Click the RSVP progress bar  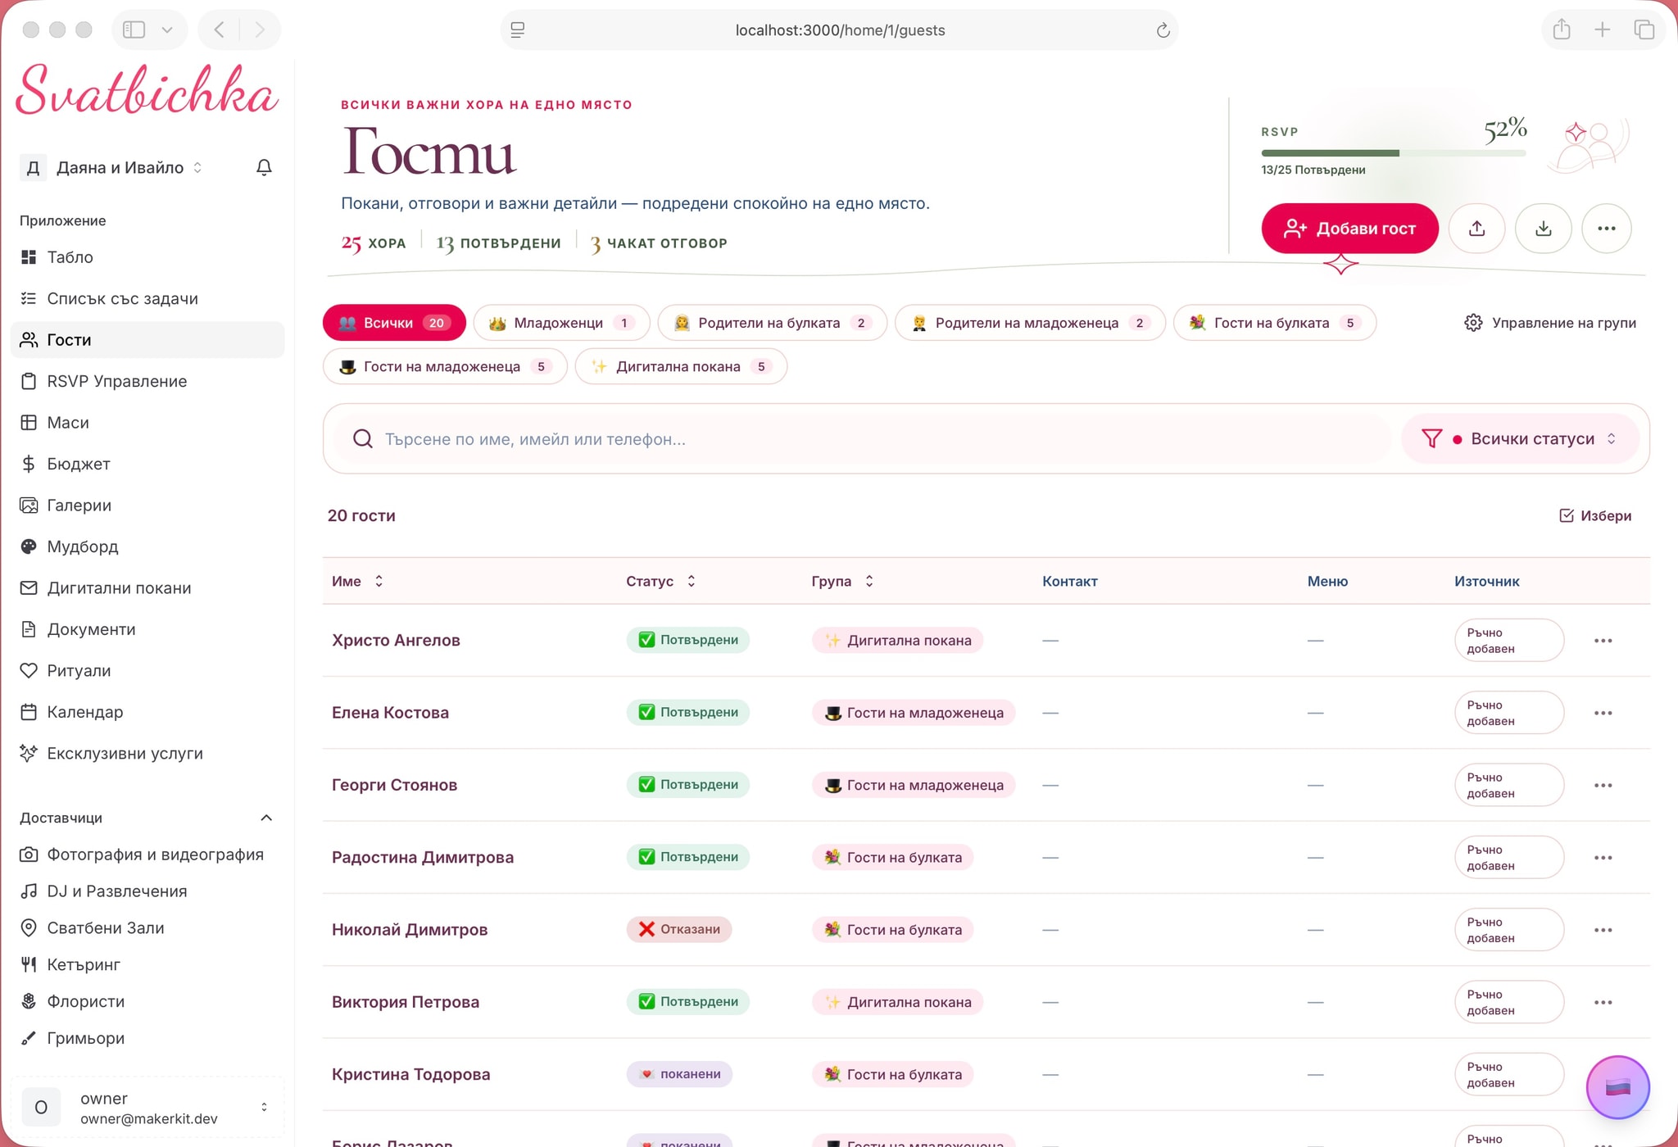point(1393,153)
